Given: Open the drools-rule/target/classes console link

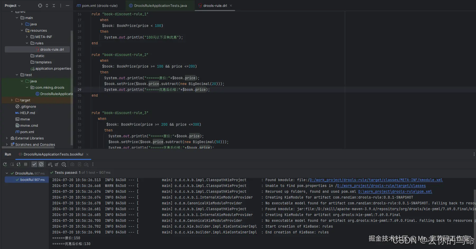Looking at the screenshot, I should coord(381,186).
